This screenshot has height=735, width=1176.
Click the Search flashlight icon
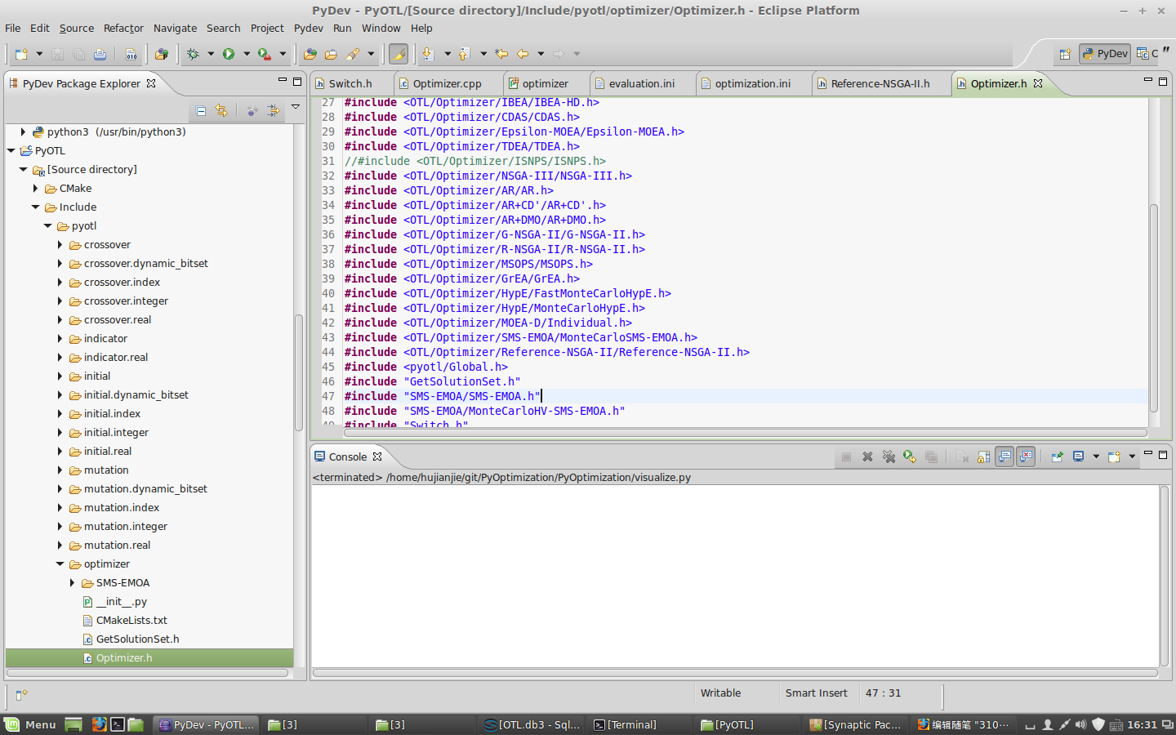(x=353, y=54)
